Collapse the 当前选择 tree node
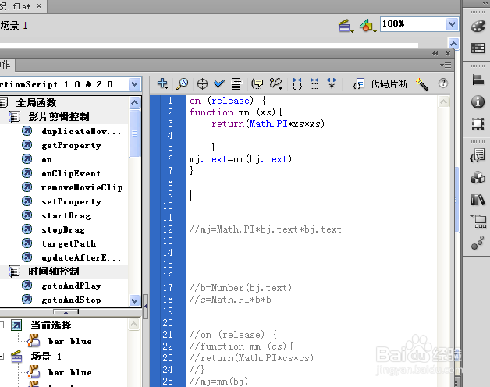 click(x=2, y=325)
